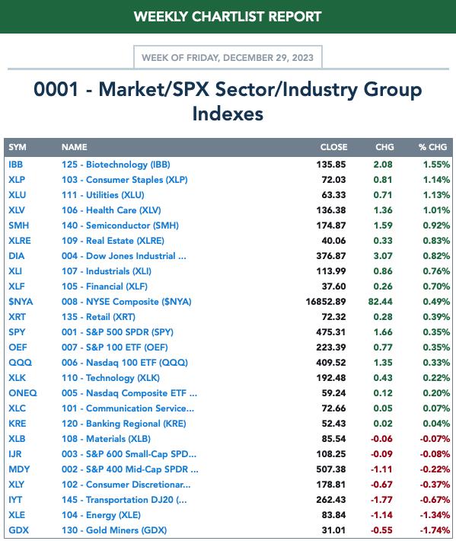Click the CLOSE column header
Viewport: 456px width, 541px height.
pyautogui.click(x=333, y=147)
